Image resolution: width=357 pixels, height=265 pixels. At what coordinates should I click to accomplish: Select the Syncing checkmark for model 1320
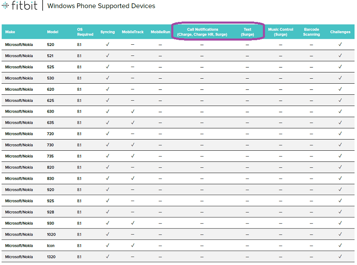click(x=107, y=256)
